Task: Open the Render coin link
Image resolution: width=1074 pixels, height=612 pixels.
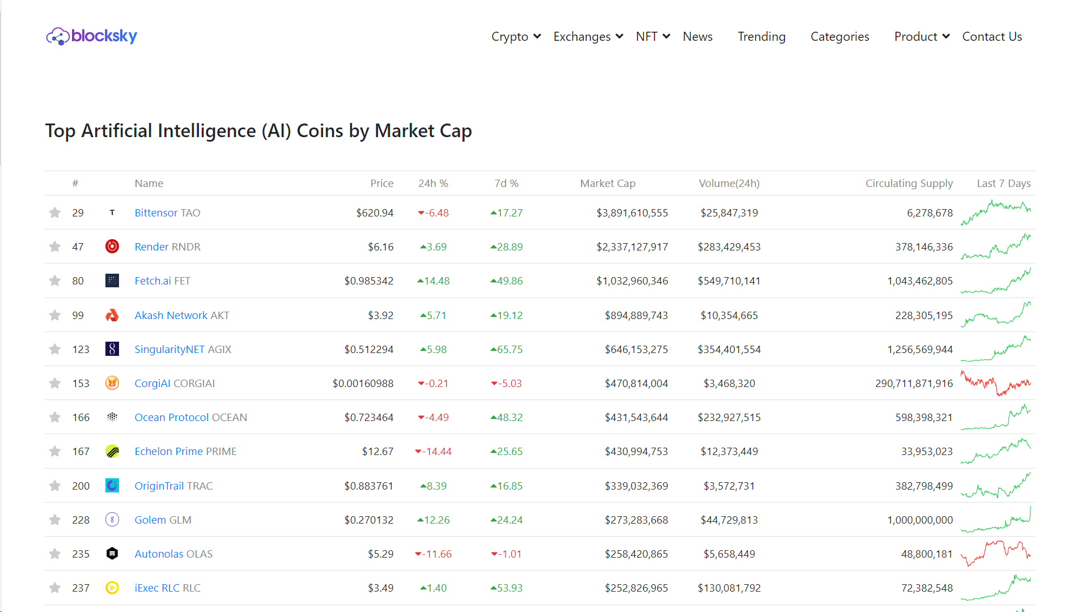Action: (151, 246)
